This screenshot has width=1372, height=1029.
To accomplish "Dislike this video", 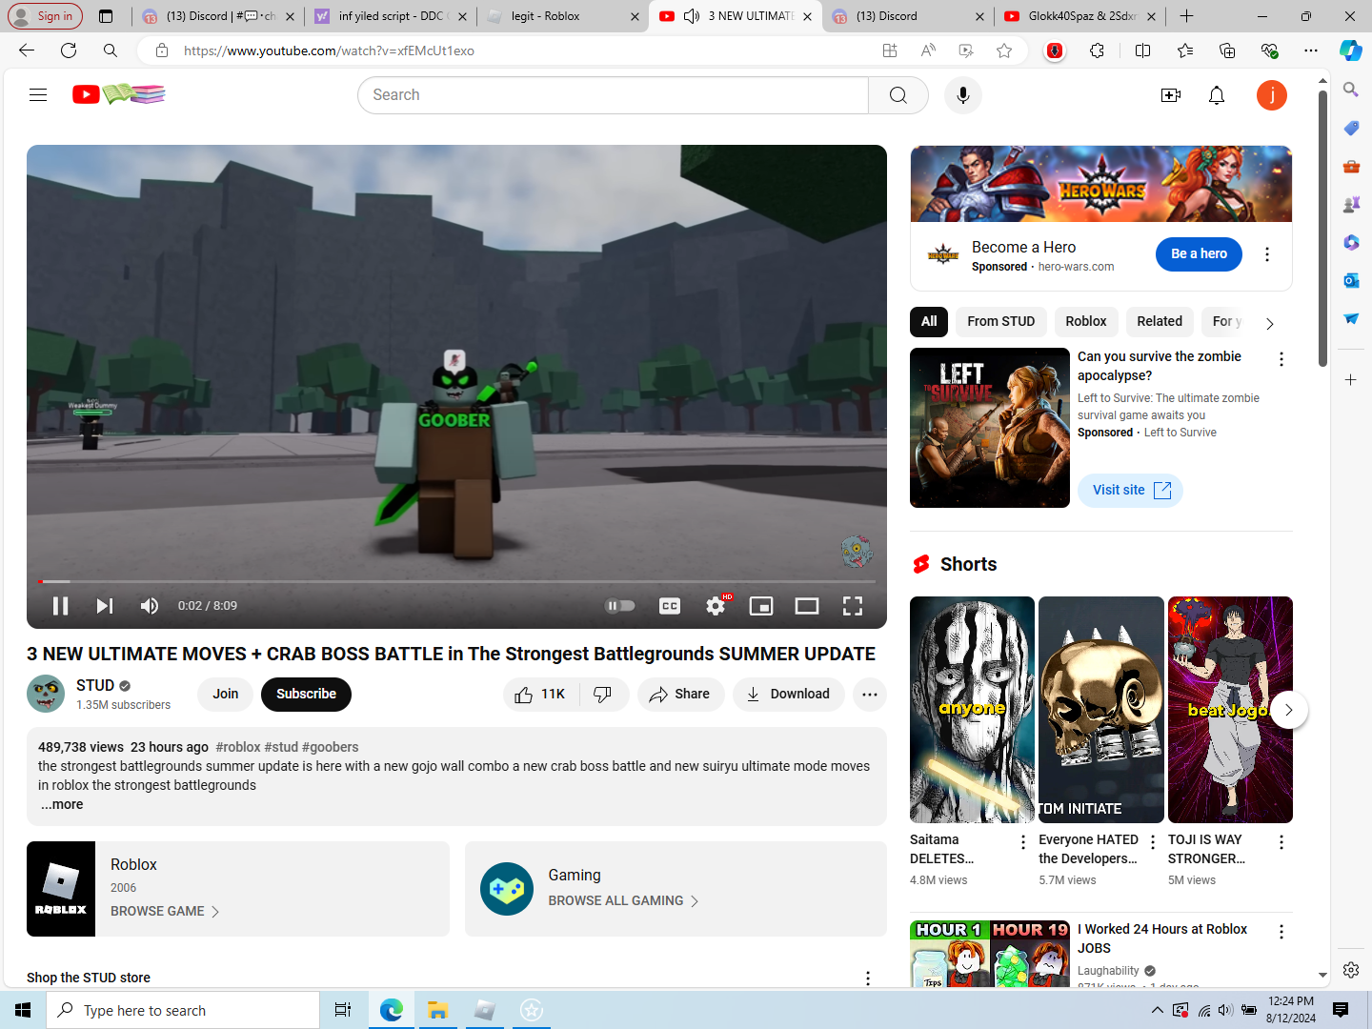I will pyautogui.click(x=603, y=695).
